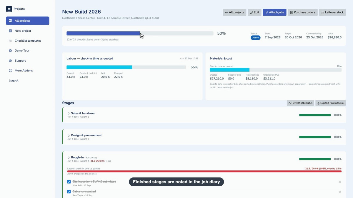Click the Rough-in 100% progress bar

tap(315, 159)
